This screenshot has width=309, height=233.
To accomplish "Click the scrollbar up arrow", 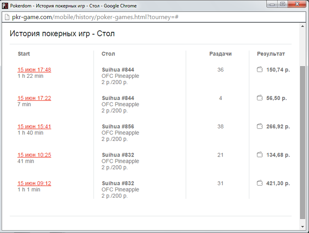I will point(302,26).
